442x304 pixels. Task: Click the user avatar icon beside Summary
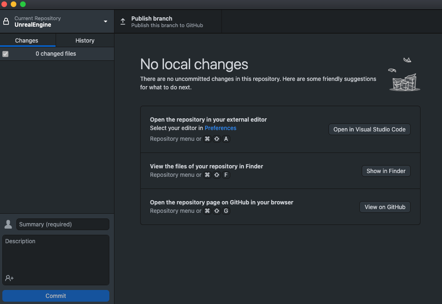pyautogui.click(x=8, y=224)
